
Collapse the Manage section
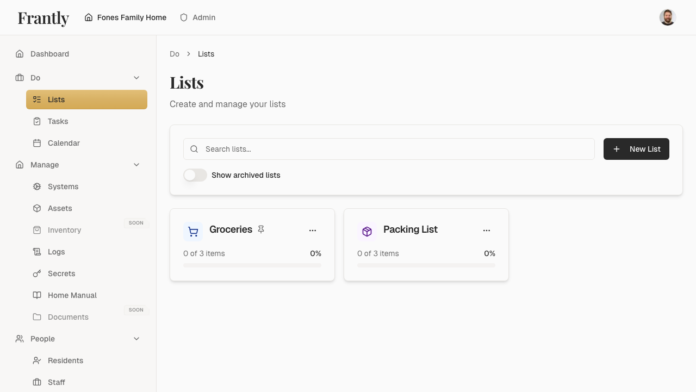pyautogui.click(x=136, y=165)
